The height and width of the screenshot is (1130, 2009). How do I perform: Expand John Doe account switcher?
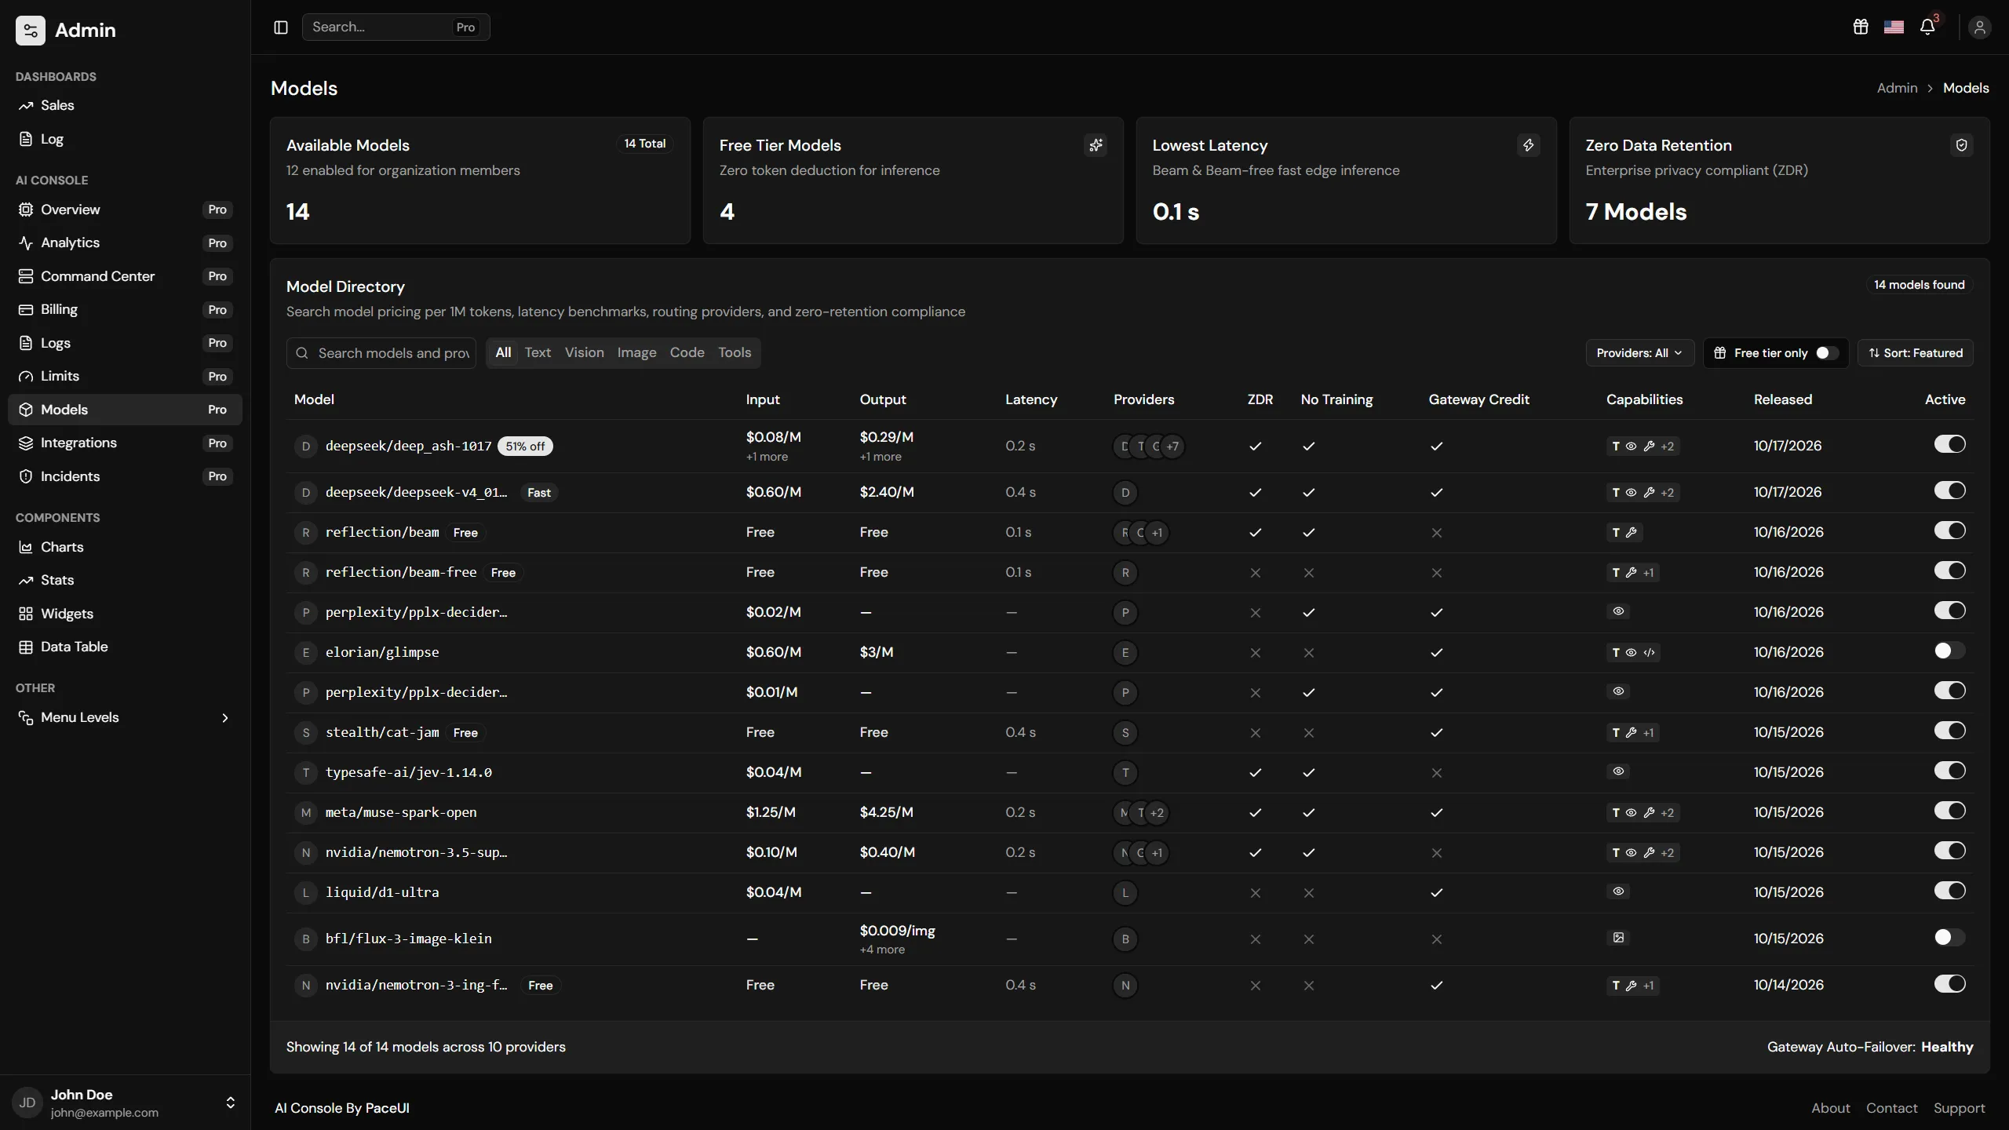[x=125, y=1103]
